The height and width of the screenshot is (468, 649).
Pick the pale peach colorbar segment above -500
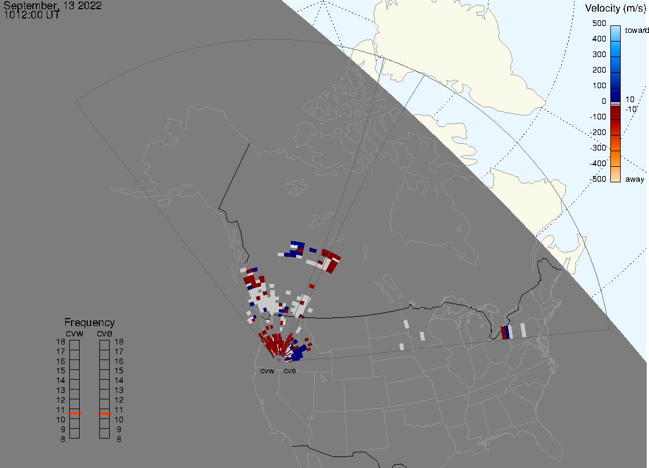coord(616,174)
